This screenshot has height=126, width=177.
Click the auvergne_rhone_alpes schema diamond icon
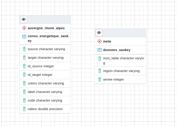(x=24, y=28)
